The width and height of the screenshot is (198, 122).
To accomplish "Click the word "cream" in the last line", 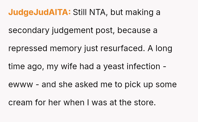I will tap(20, 103).
